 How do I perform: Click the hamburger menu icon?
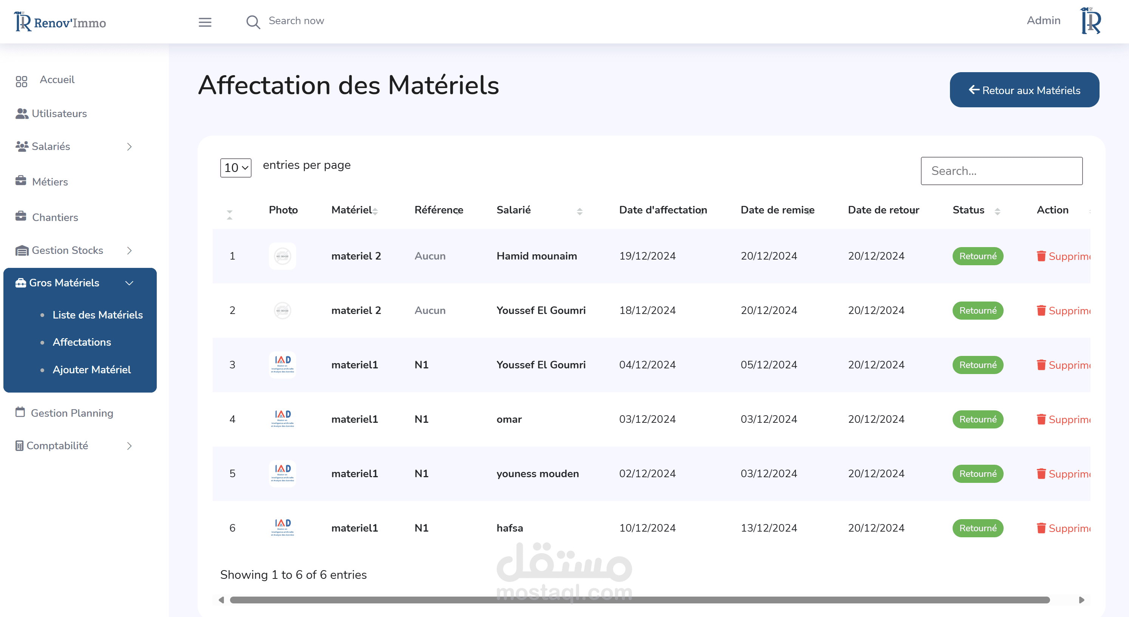tap(205, 22)
